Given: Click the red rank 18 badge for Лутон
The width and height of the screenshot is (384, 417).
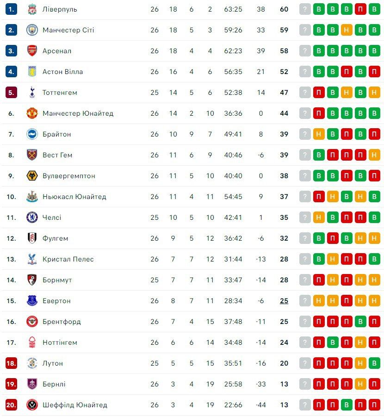Looking at the screenshot, I should [x=12, y=363].
